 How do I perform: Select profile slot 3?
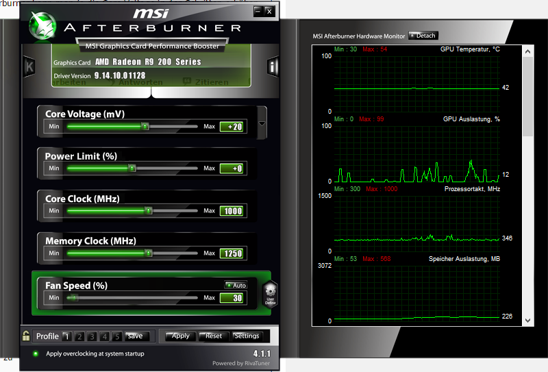click(92, 336)
